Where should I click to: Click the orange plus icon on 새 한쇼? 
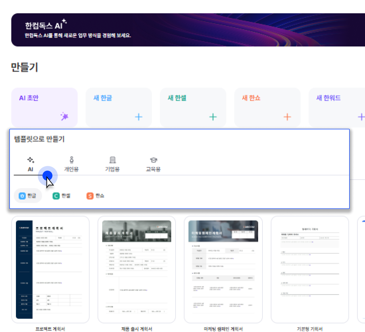(x=287, y=117)
